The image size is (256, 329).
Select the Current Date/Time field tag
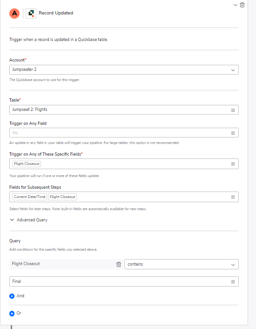click(x=30, y=197)
